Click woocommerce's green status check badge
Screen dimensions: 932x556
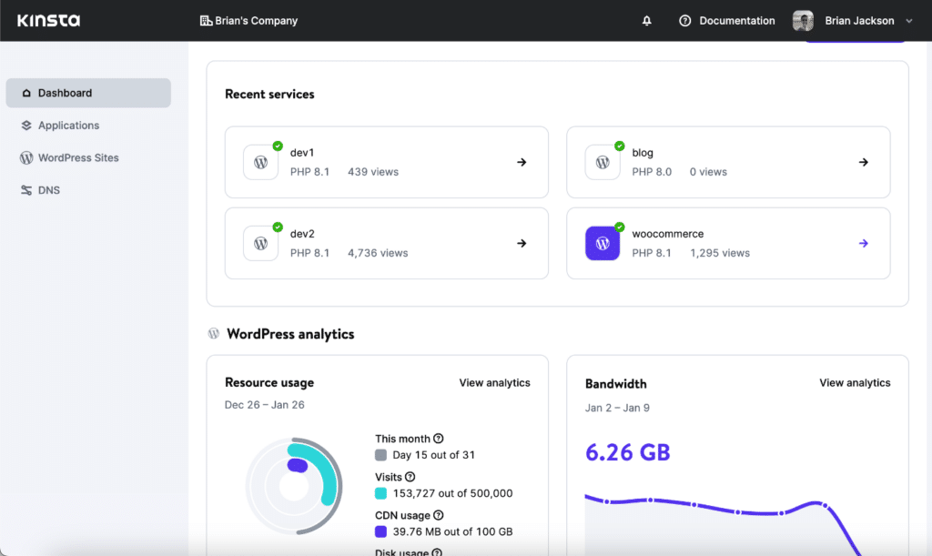pyautogui.click(x=619, y=227)
